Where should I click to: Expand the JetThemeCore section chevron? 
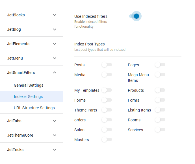[55, 135]
